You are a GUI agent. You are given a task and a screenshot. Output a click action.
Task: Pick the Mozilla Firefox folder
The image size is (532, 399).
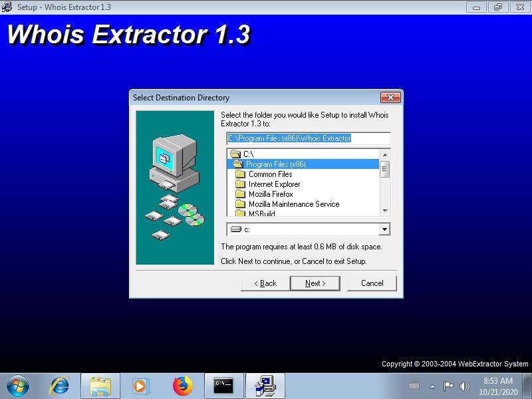pos(303,194)
